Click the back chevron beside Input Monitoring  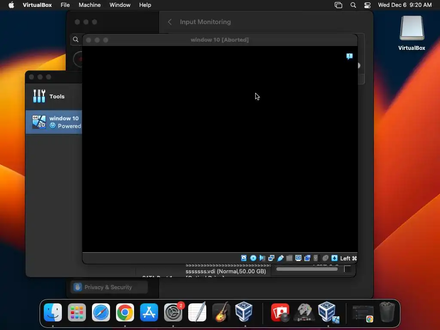(170, 22)
